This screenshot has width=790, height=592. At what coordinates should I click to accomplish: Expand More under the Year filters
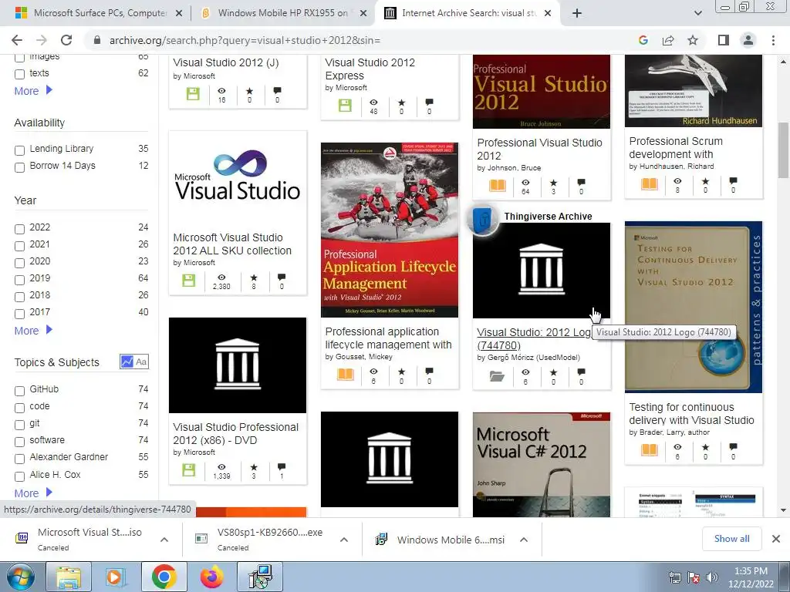click(x=33, y=330)
